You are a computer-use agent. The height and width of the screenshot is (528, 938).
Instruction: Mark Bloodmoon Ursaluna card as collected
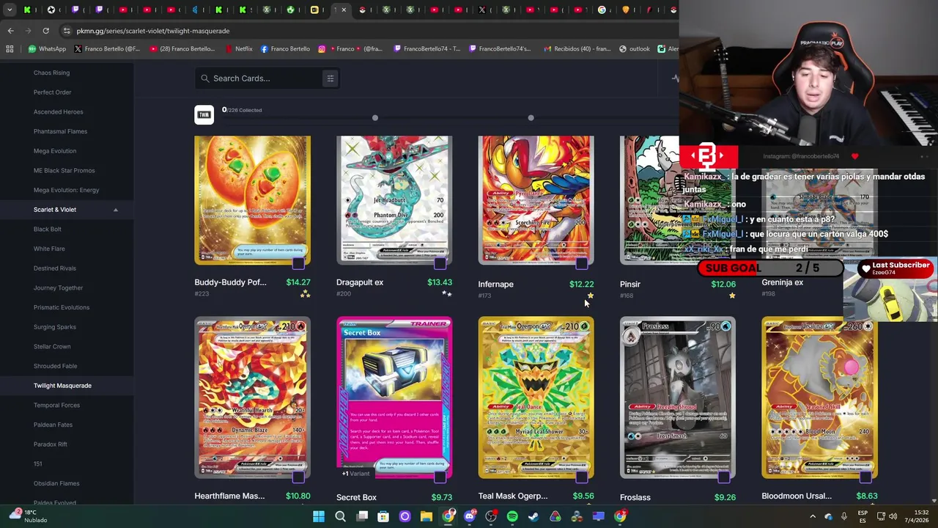(x=865, y=477)
